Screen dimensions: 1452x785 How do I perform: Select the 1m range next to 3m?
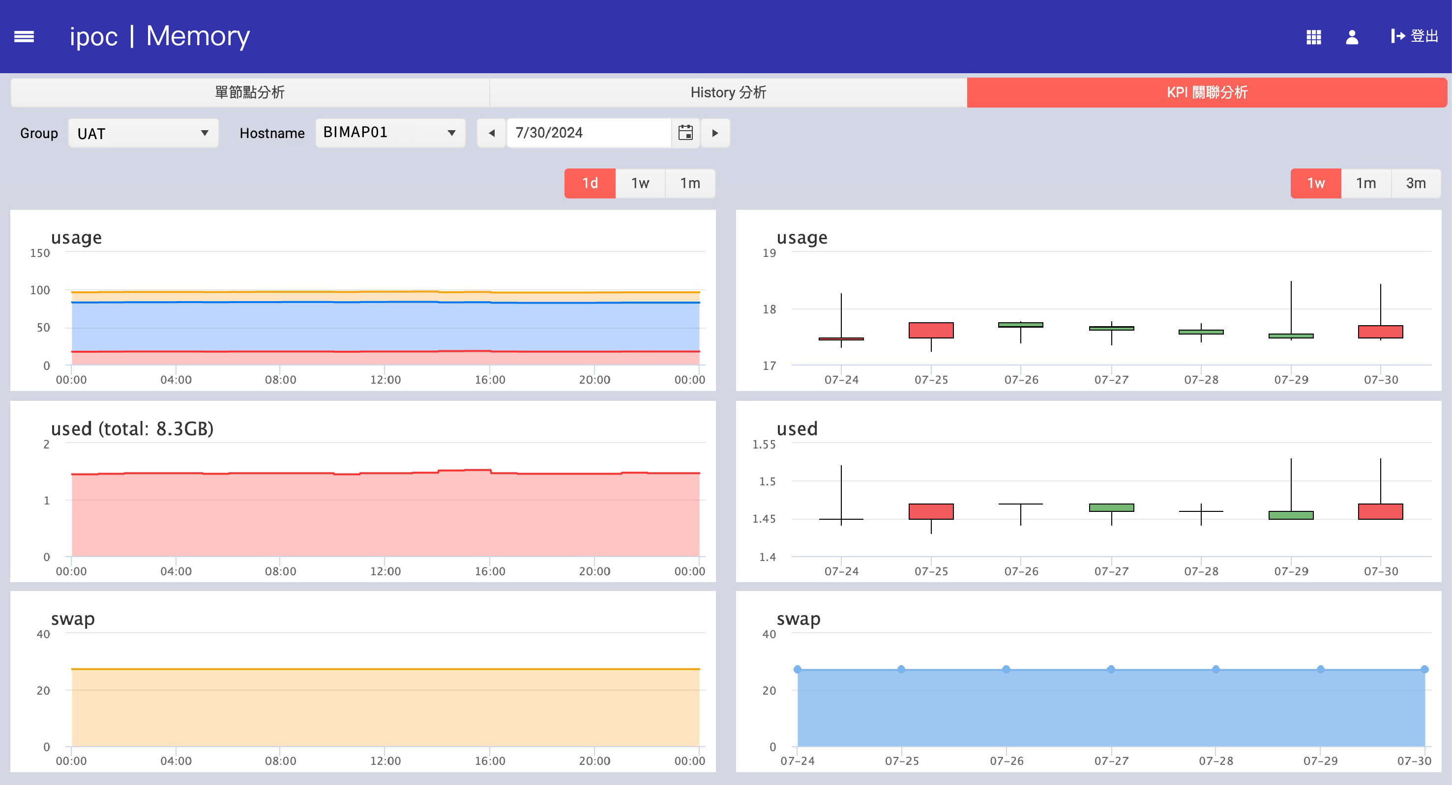tap(1366, 184)
